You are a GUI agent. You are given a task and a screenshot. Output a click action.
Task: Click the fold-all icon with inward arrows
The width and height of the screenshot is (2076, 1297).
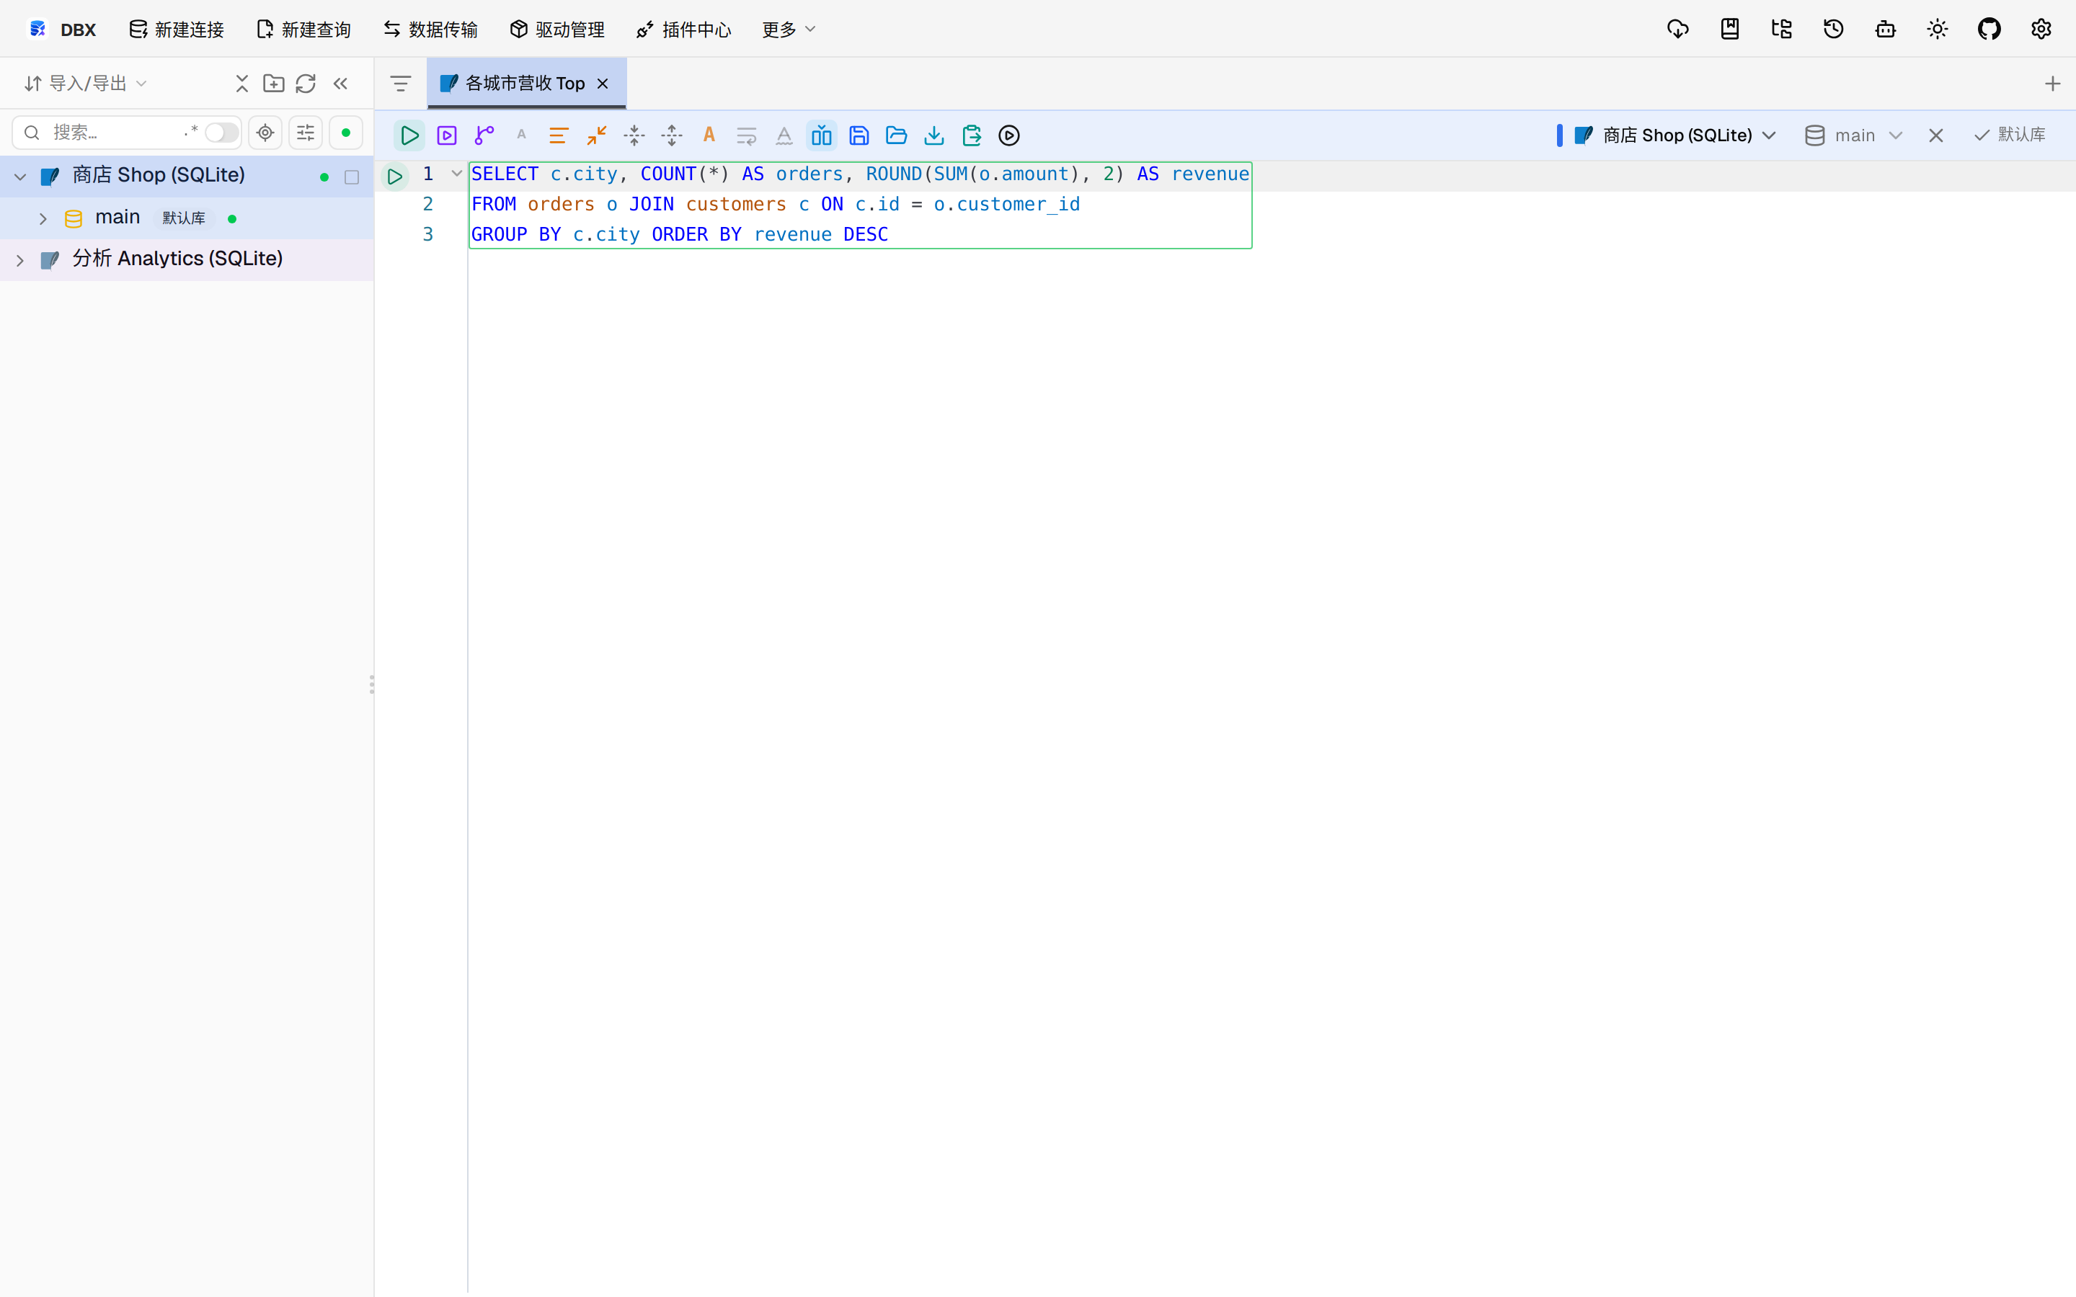[x=634, y=135]
